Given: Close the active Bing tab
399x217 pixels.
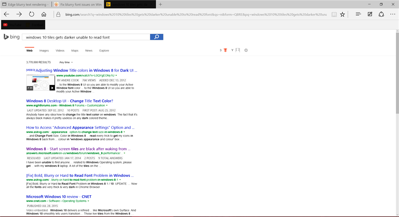Looking at the screenshot, I should point(152,4).
